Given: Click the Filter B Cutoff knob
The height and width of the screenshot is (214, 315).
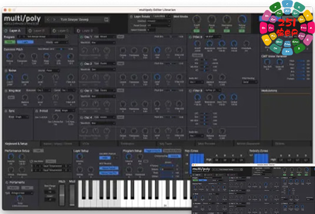Looking at the screenshot, I should [197, 97].
